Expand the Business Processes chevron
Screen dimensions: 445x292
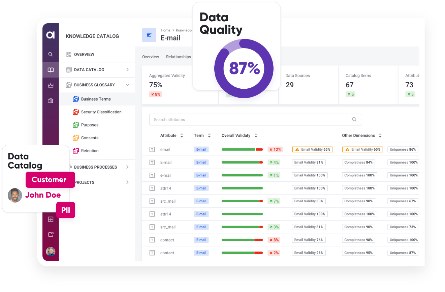127,167
